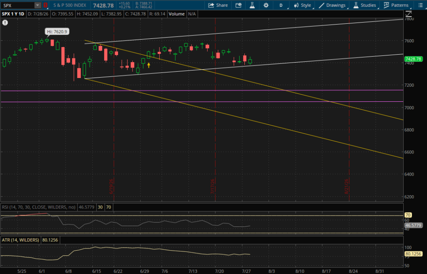Click the ATR (14, WILDERS) study label
Screen dimensions: 427x274
pos(20,240)
